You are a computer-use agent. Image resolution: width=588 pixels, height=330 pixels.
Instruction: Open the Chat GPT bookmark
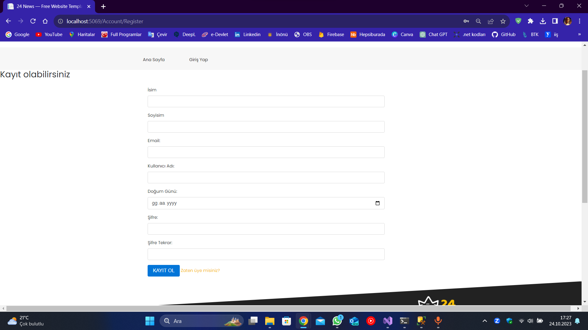point(434,35)
